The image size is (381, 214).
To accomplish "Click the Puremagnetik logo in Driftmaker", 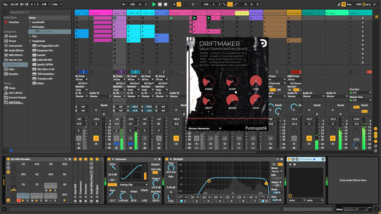I will click(256, 128).
